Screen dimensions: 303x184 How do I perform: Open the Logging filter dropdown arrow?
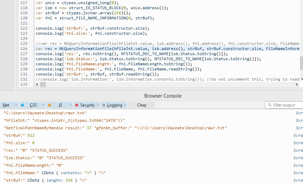pyautogui.click(x=125, y=105)
